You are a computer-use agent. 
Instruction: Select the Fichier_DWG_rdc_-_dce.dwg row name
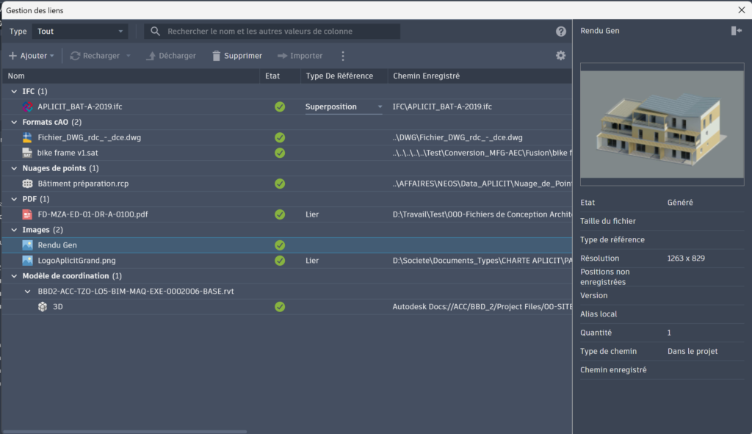89,137
